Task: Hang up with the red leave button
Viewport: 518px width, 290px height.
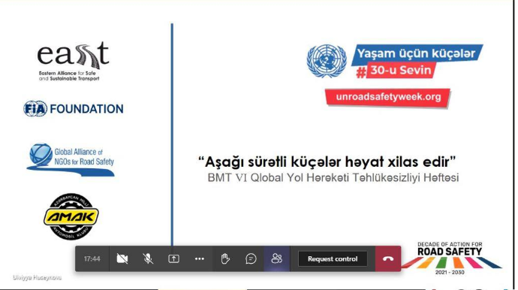Action: coord(388,259)
